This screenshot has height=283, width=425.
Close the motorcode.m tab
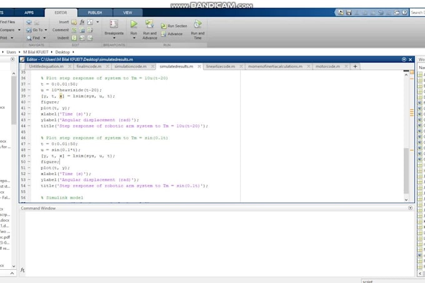[x=346, y=66]
